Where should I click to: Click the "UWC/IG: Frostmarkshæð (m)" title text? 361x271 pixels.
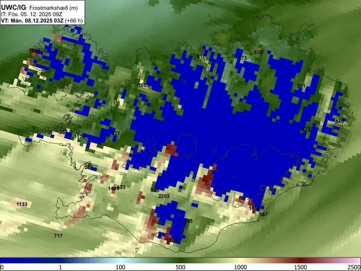click(x=39, y=8)
